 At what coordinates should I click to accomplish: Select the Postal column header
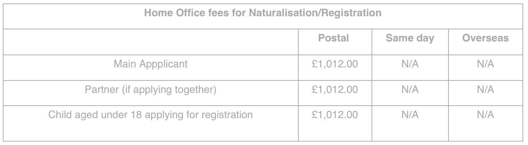pyautogui.click(x=333, y=38)
